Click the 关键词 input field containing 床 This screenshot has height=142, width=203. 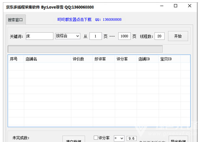(x=39, y=36)
